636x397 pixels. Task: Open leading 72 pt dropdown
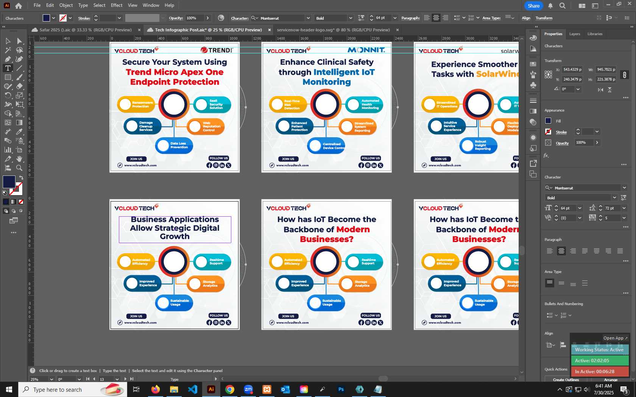624,208
